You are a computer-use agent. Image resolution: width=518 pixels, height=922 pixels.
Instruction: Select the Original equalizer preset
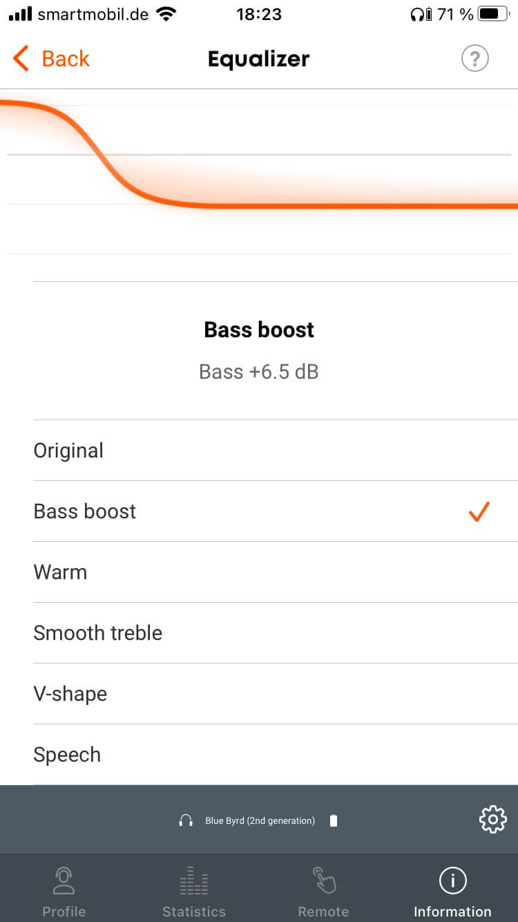[x=68, y=451]
